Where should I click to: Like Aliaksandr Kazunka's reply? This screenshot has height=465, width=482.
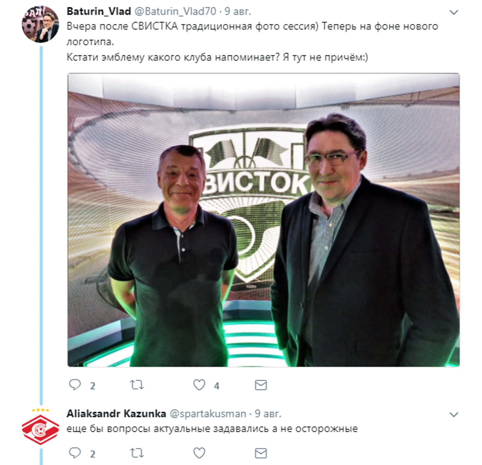tap(199, 453)
